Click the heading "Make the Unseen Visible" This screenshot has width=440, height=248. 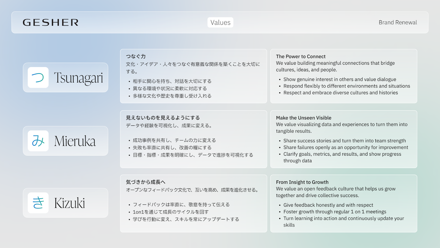[304, 118]
